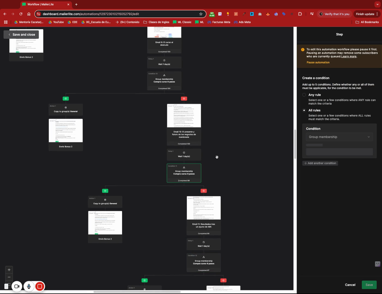Zoom out the workflow canvas with minus
The width and height of the screenshot is (382, 294).
pos(9,277)
